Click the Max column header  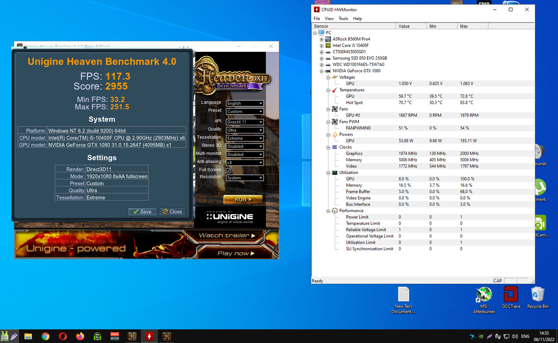(473, 26)
